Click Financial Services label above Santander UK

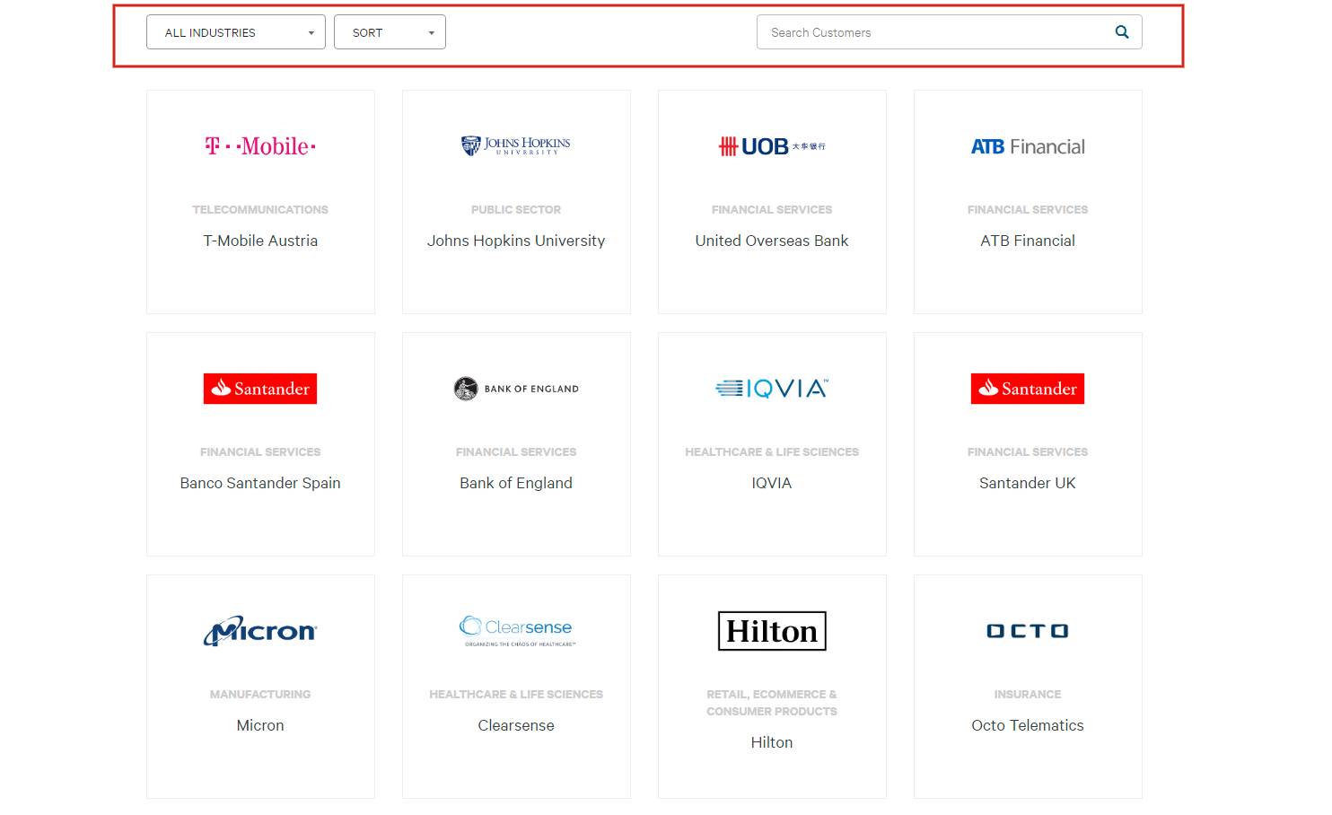1028,451
